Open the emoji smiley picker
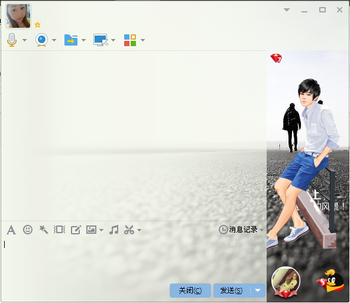This screenshot has height=303, width=350. click(28, 230)
